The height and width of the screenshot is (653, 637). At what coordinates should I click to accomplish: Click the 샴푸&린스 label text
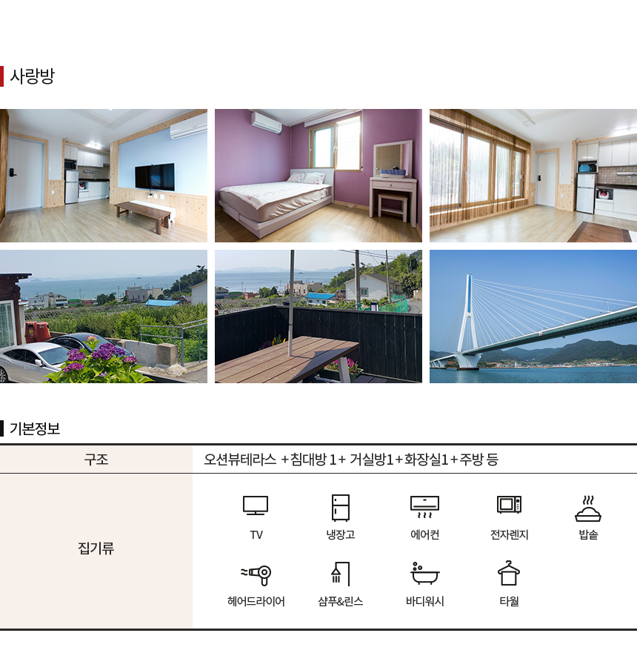click(340, 601)
